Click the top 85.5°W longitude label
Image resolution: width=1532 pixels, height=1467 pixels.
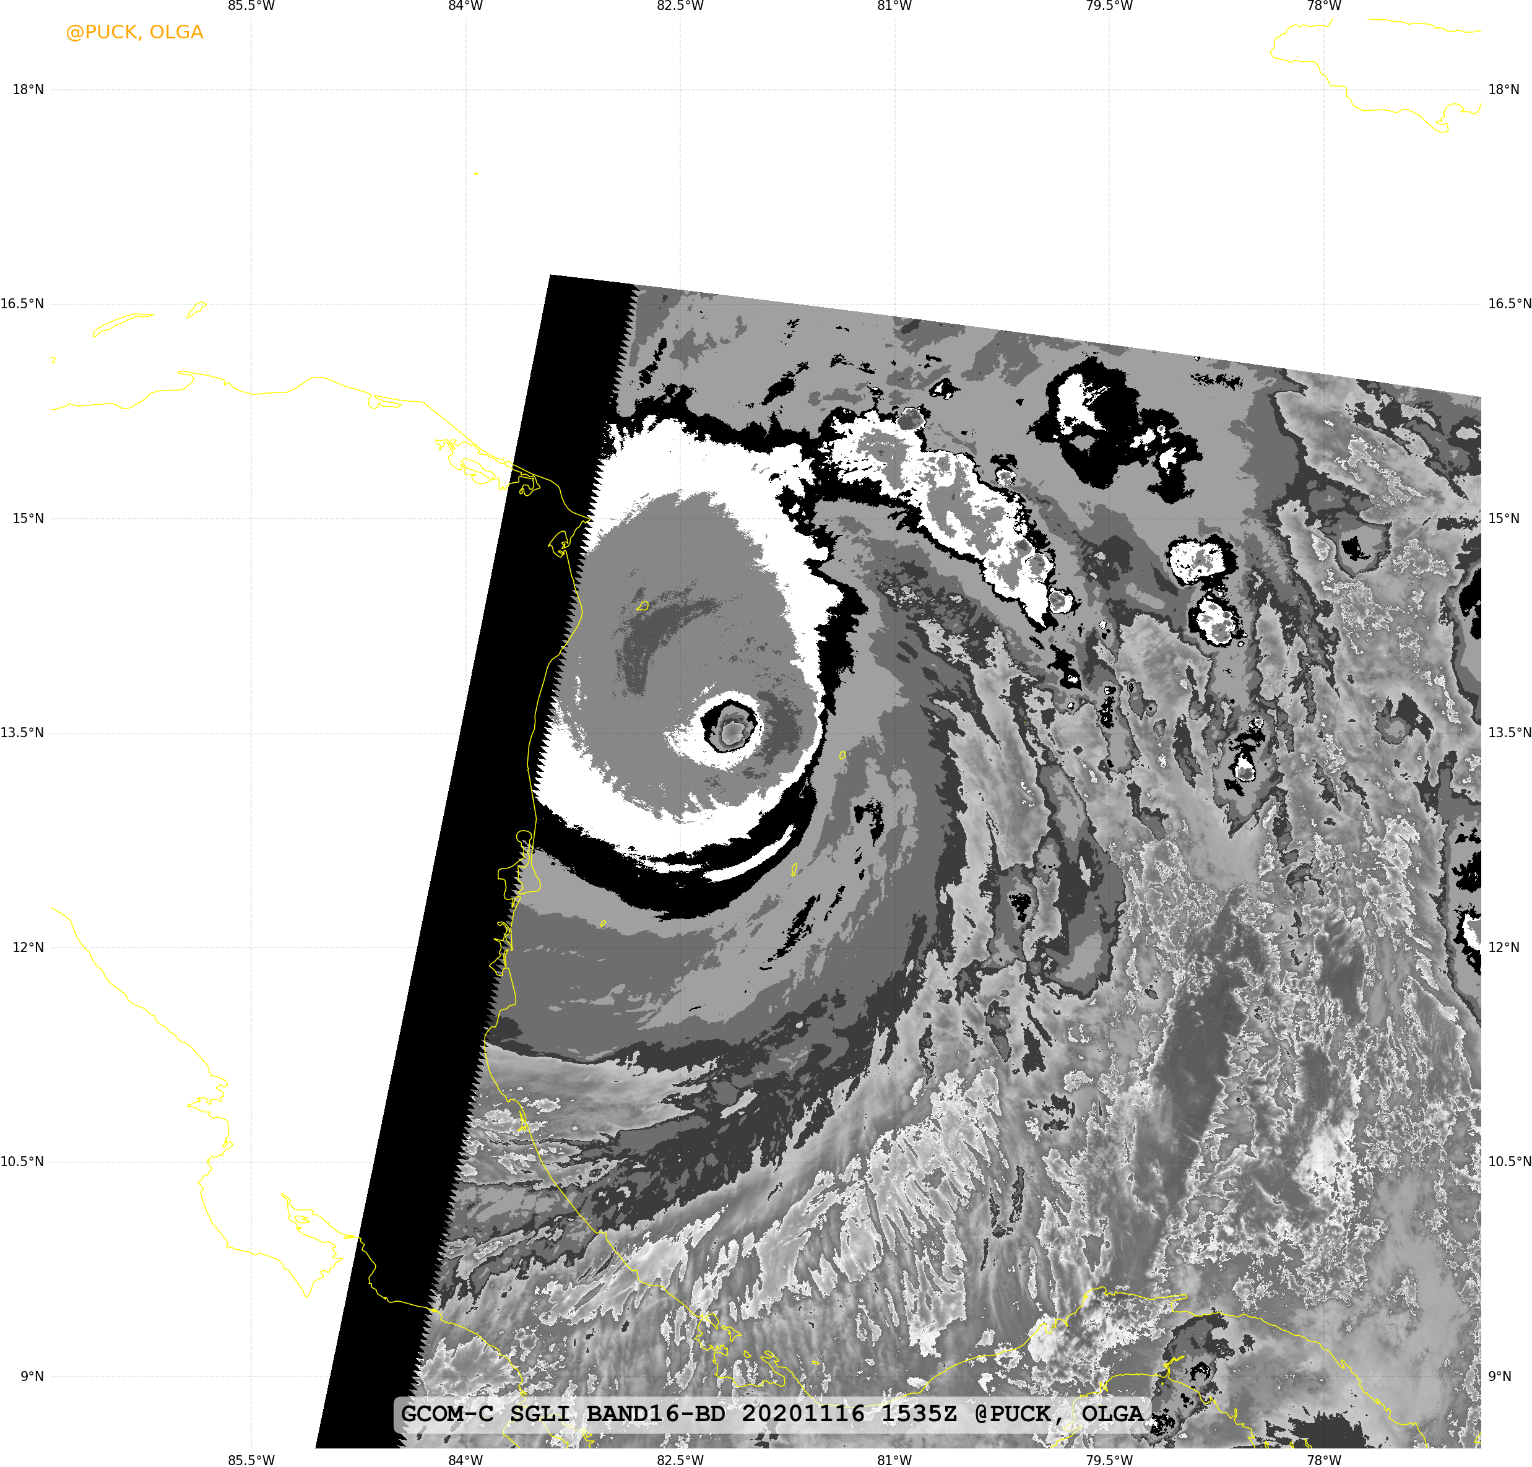click(x=251, y=6)
